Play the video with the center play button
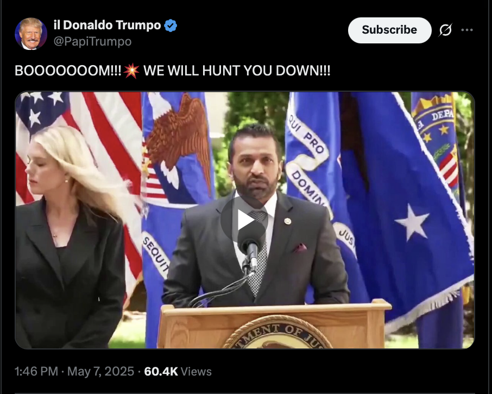The width and height of the screenshot is (492, 394). point(244,220)
